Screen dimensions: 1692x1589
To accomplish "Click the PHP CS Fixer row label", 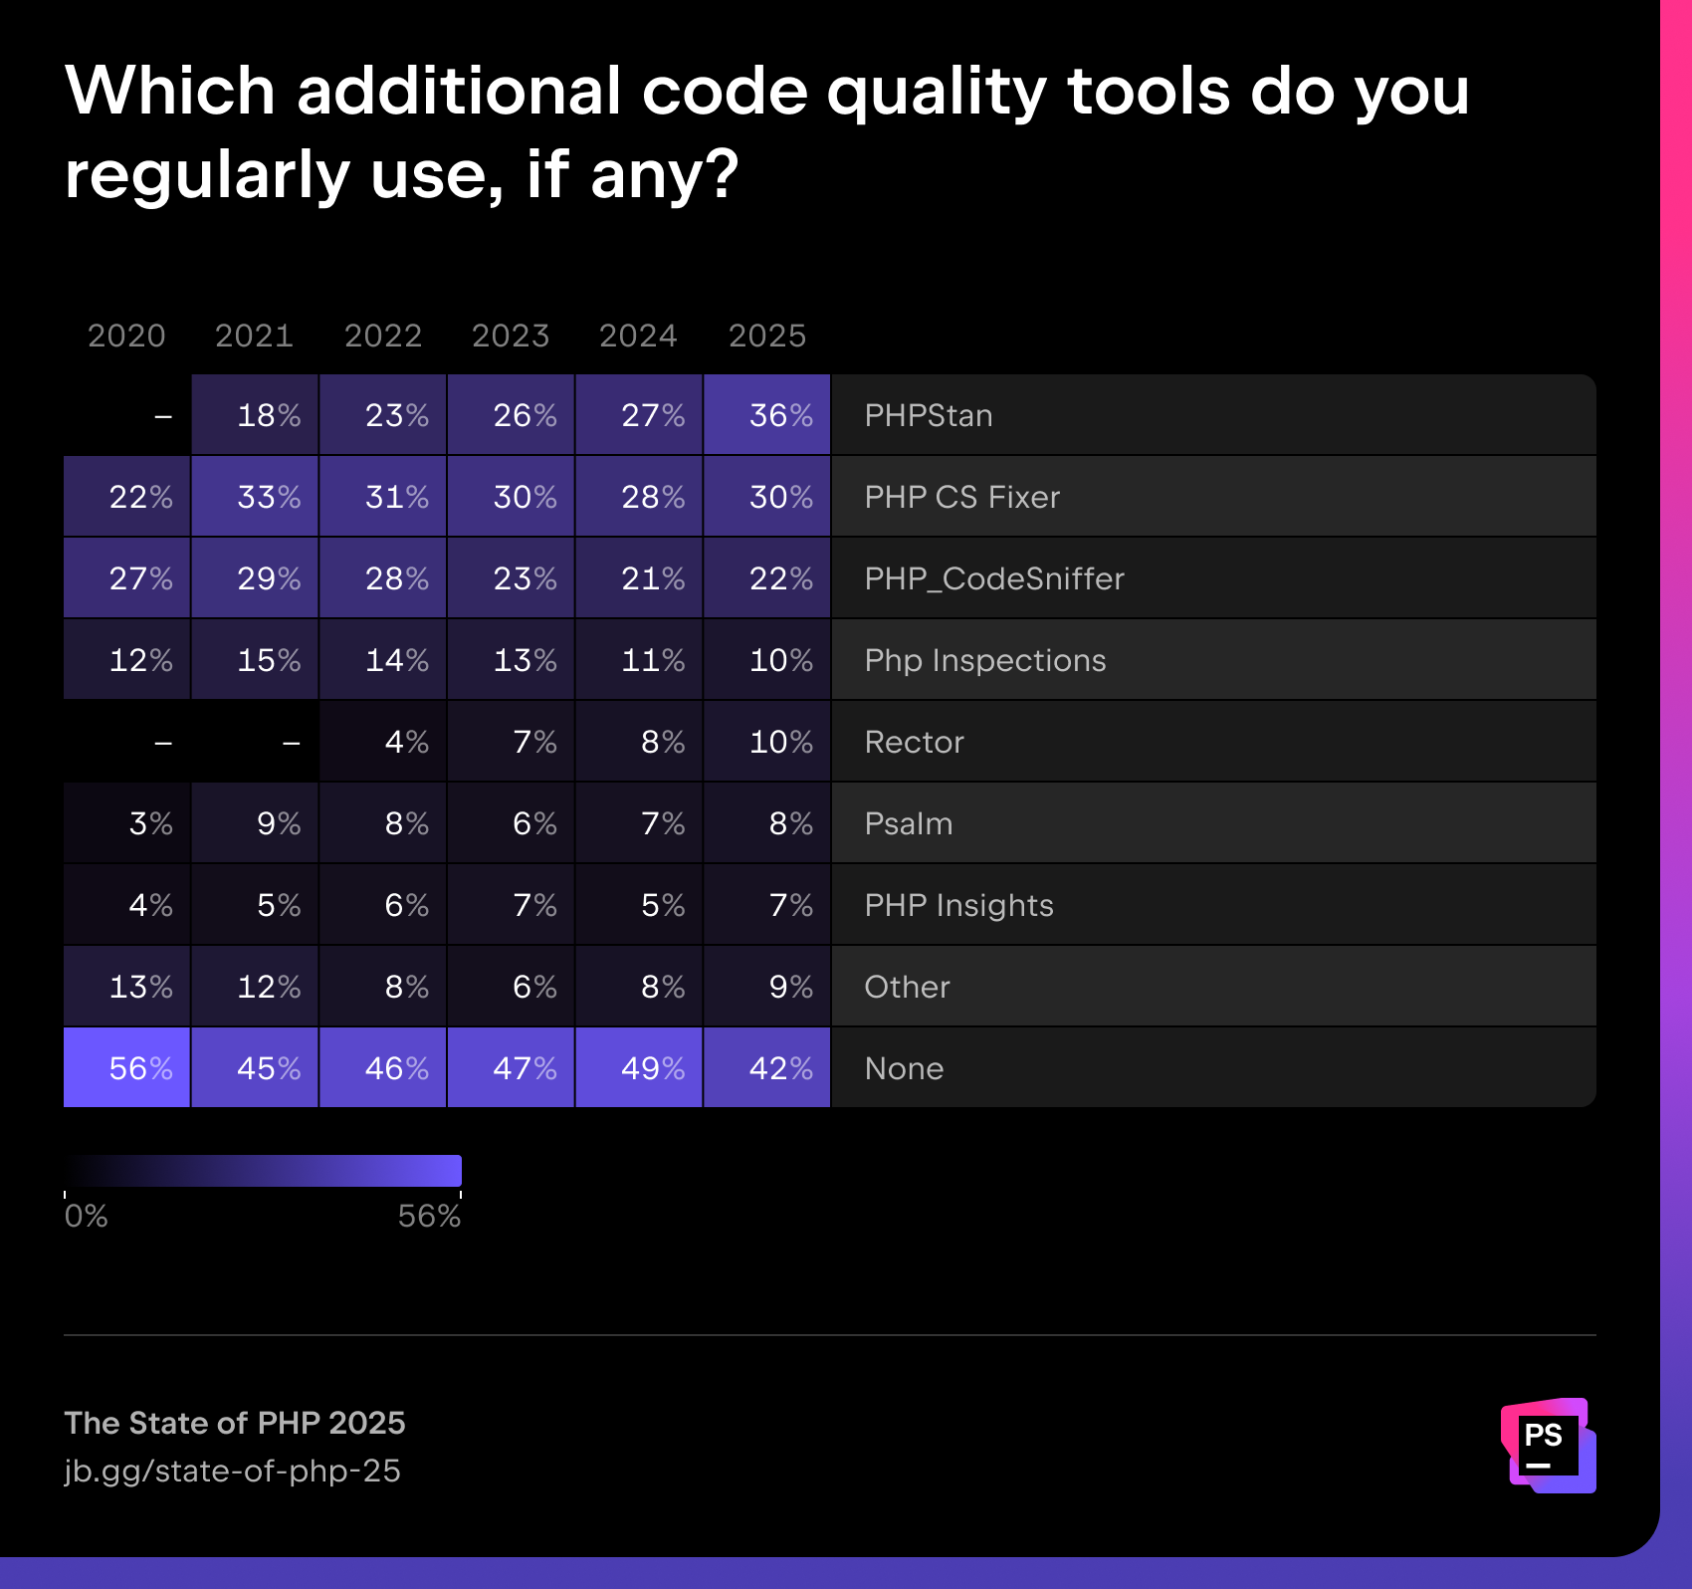I will point(961,497).
